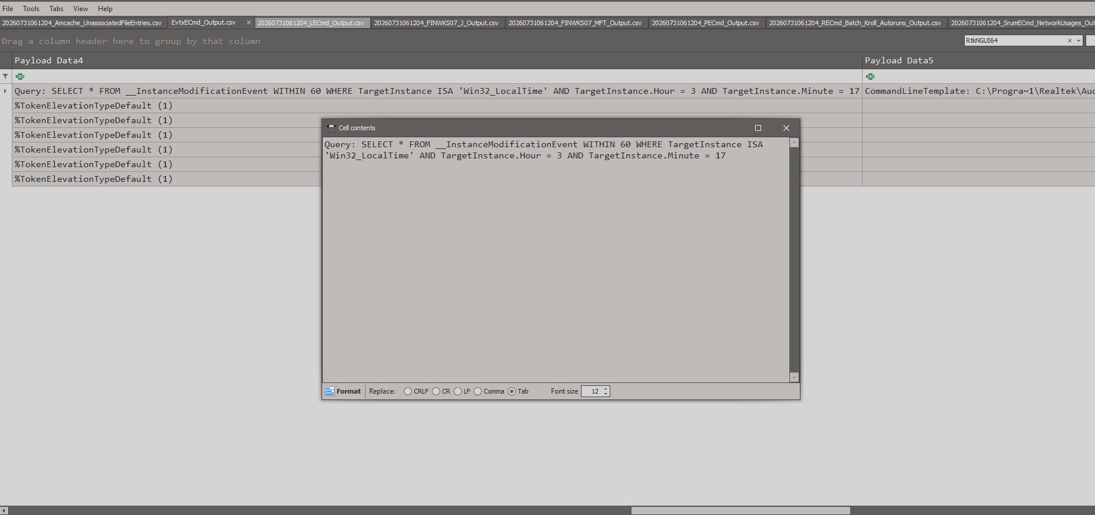
Task: Open filter condition icon for Payload Data5
Action: pos(870,76)
